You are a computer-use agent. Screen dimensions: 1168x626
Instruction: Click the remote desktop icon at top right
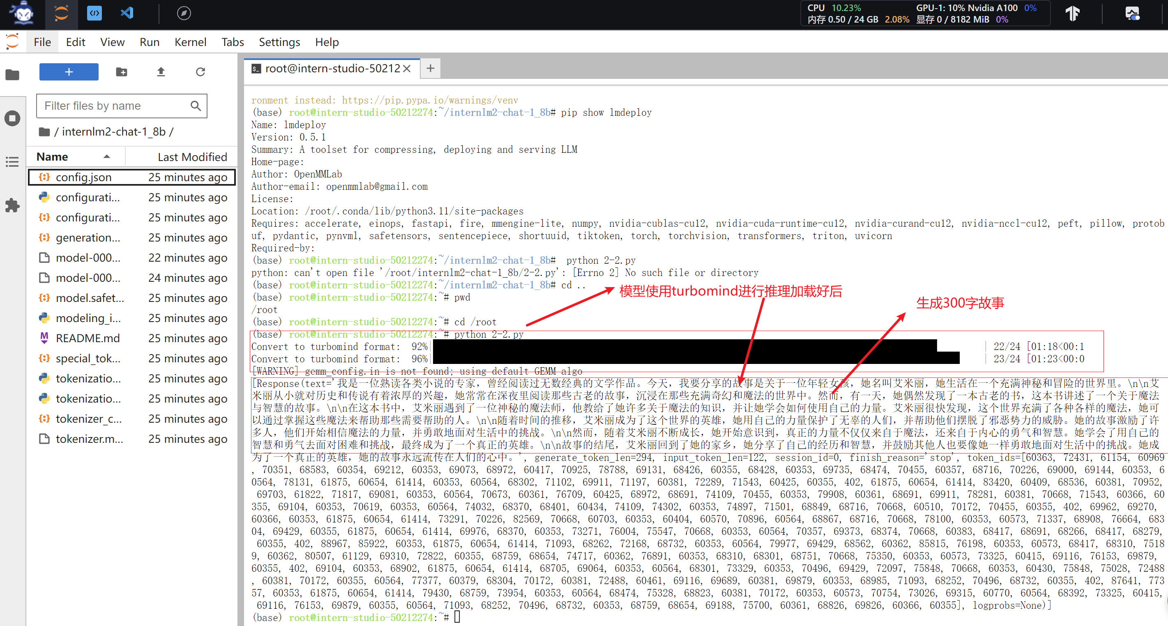click(1132, 14)
